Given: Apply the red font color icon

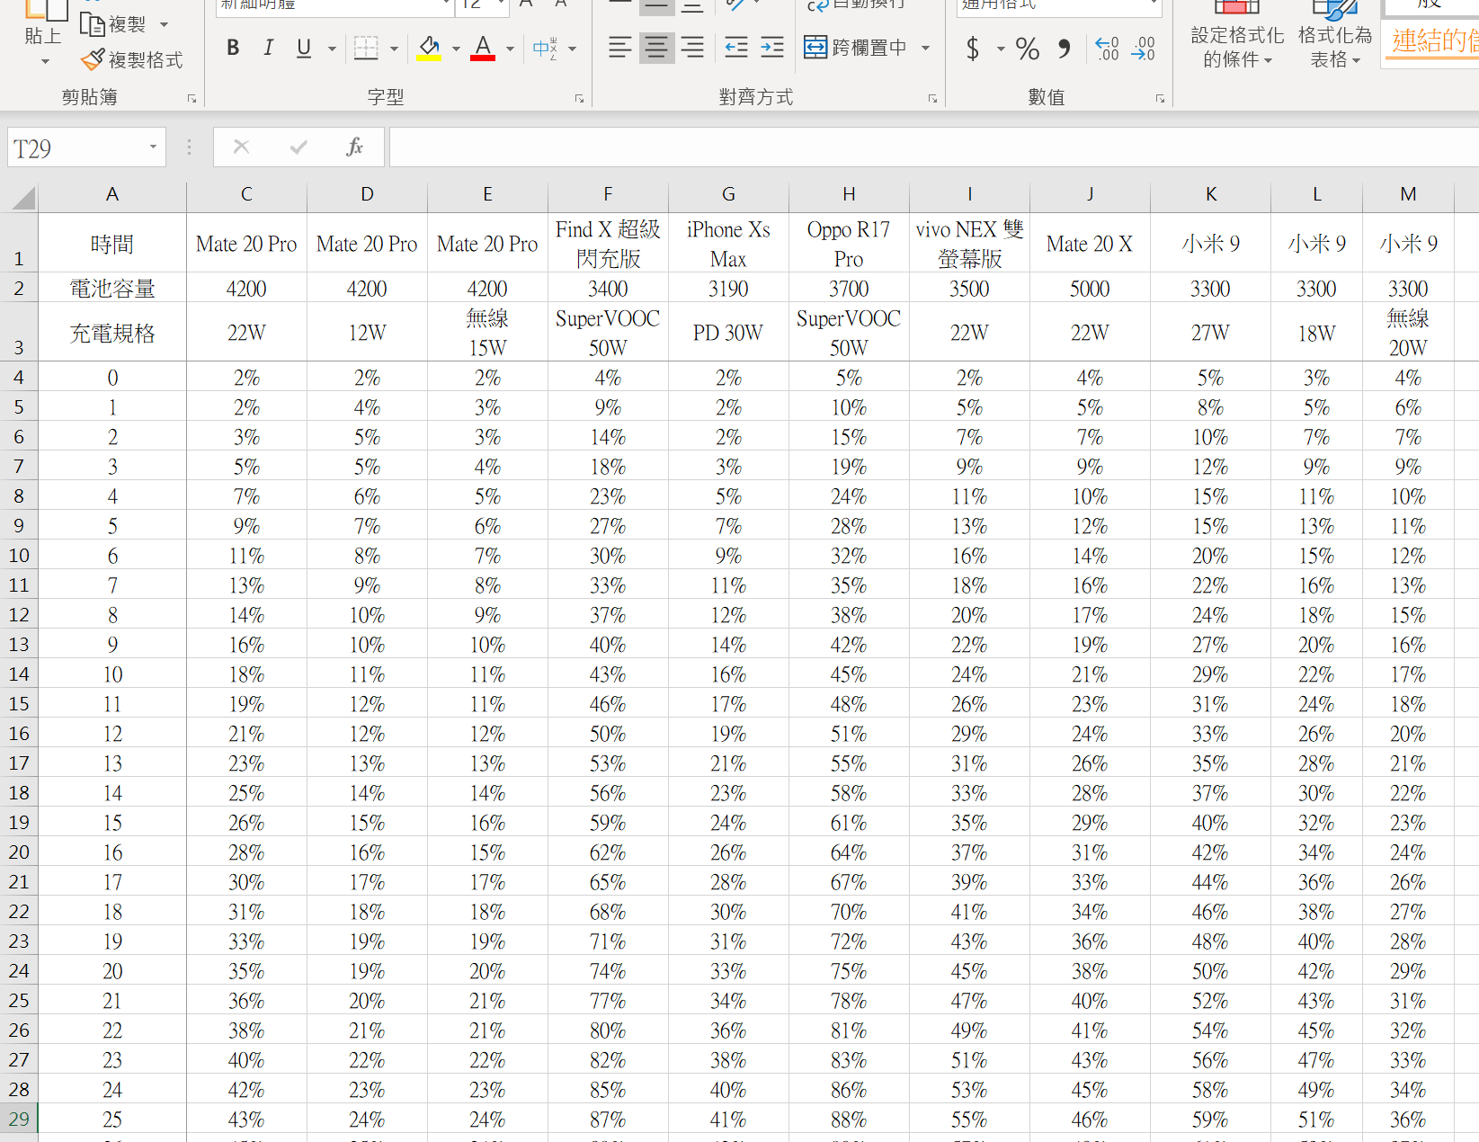Looking at the screenshot, I should click(x=483, y=49).
